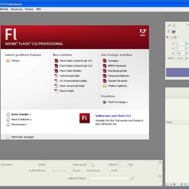Viewport: 189px width, 189px height.
Task: Click the Größe button in properties
Action: coord(59,164)
